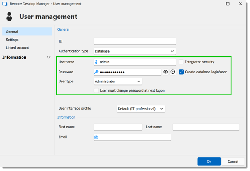The width and height of the screenshot is (250, 171).
Task: Open the User type Administrator dropdown
Action: pos(118,81)
